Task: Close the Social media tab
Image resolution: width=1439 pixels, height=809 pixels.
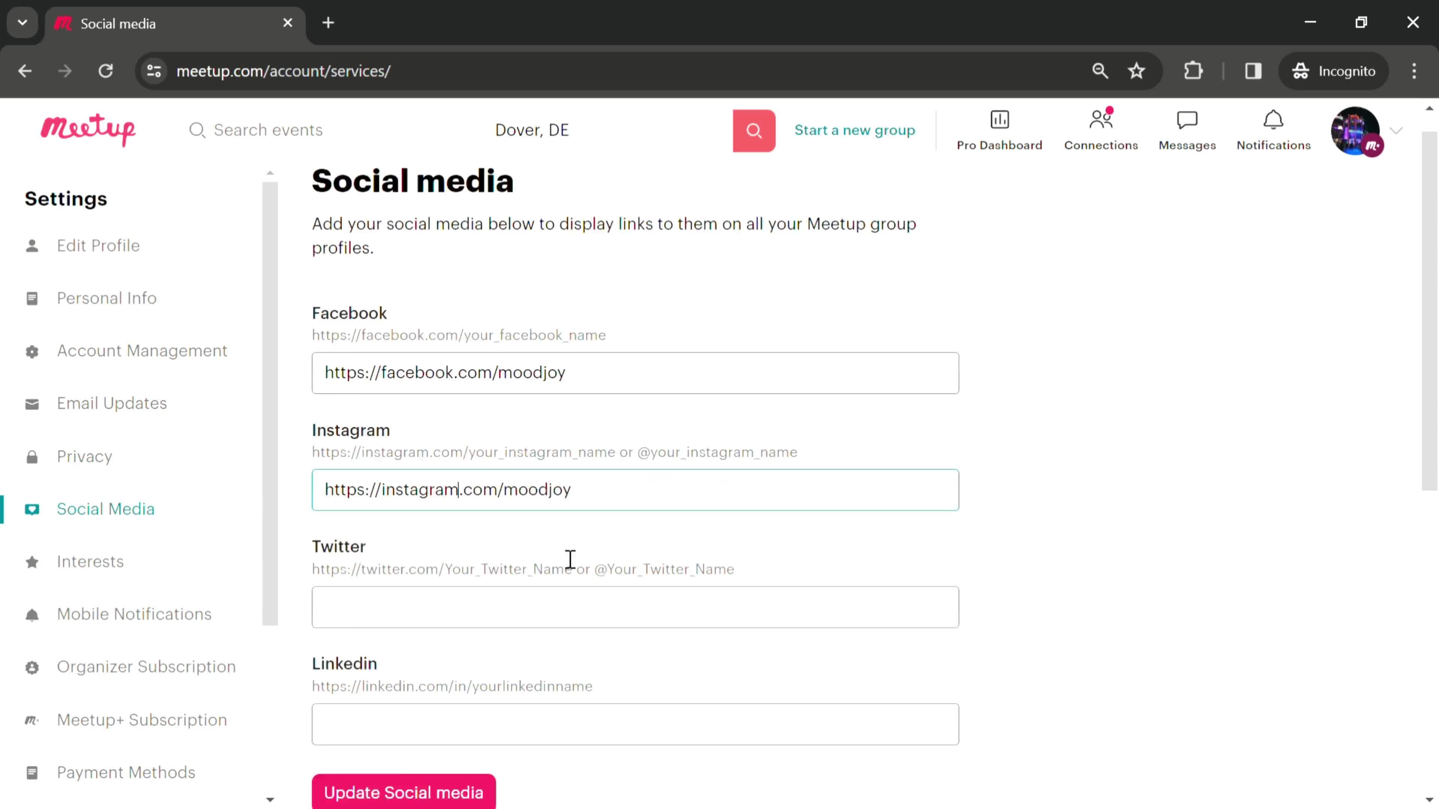Action: pyautogui.click(x=288, y=23)
